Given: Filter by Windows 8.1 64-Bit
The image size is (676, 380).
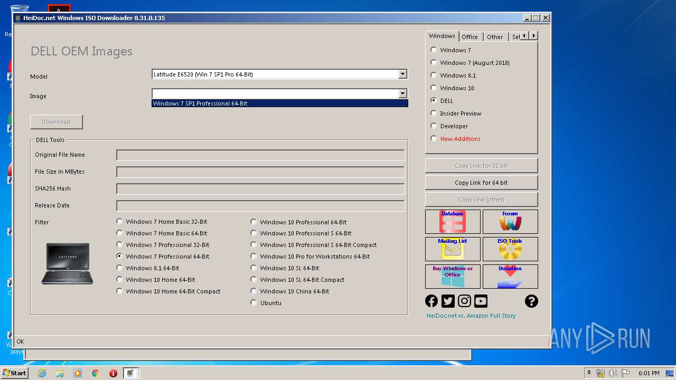Looking at the screenshot, I should (148, 268).
